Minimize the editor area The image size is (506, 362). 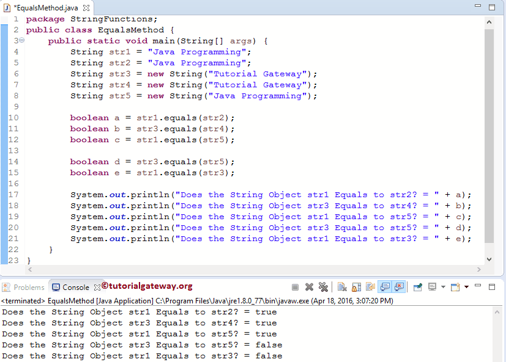[x=478, y=5]
